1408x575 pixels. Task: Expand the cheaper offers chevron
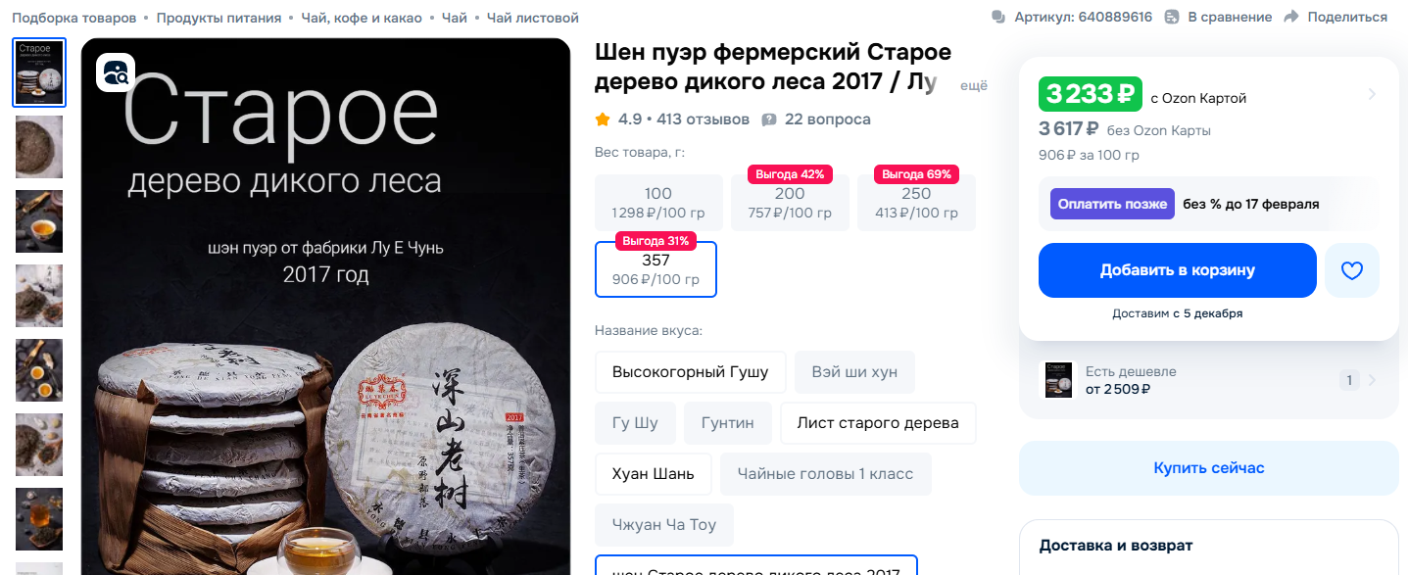coord(1372,380)
